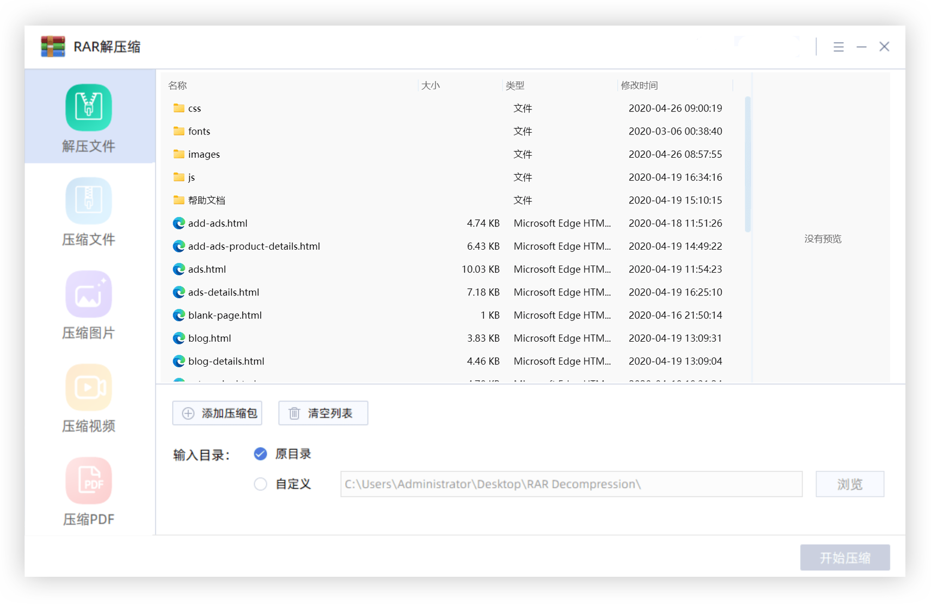Open the hamburger menu in title bar
Screen dimensions: 931x604
(838, 47)
